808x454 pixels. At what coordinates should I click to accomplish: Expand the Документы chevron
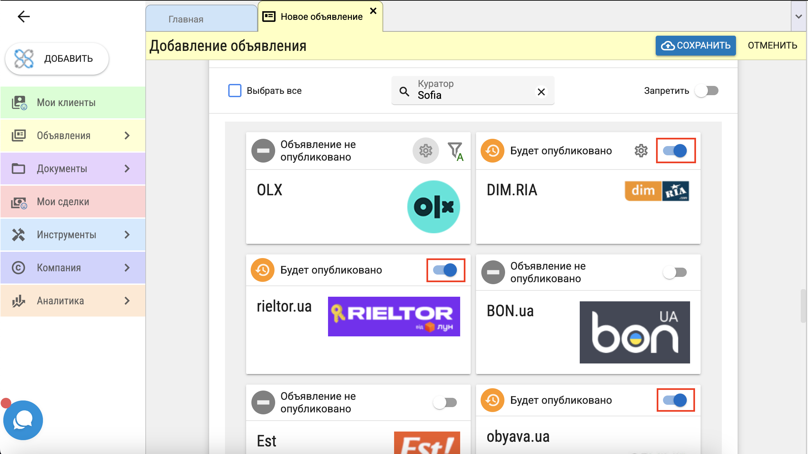(127, 169)
